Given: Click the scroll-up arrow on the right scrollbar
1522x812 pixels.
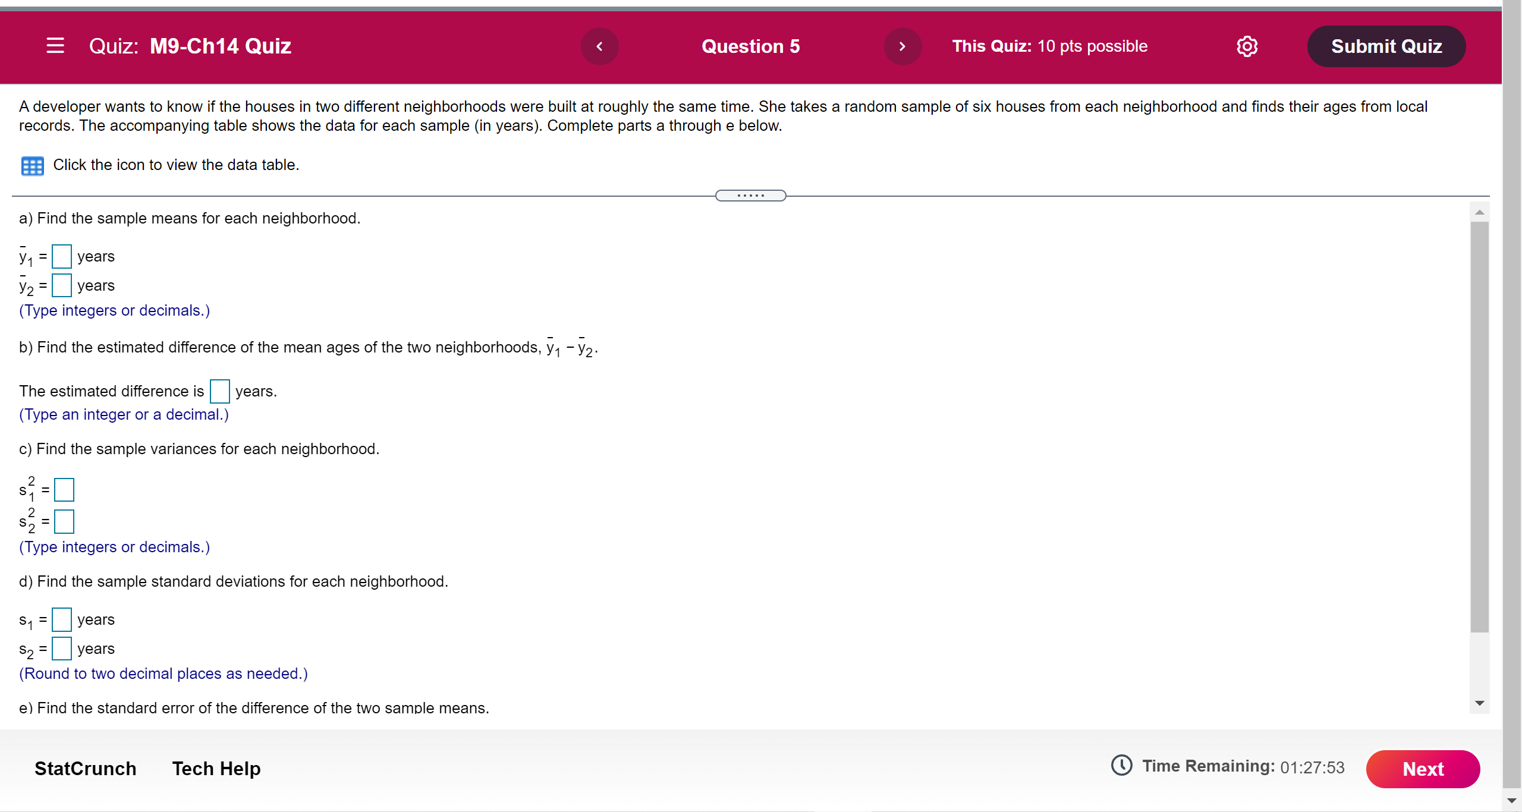Looking at the screenshot, I should tap(1480, 212).
